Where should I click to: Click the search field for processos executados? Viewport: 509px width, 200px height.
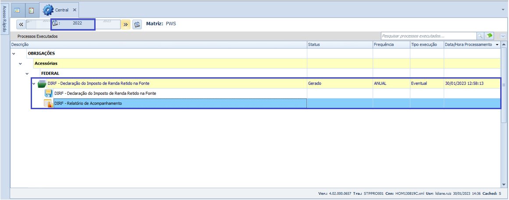point(428,36)
